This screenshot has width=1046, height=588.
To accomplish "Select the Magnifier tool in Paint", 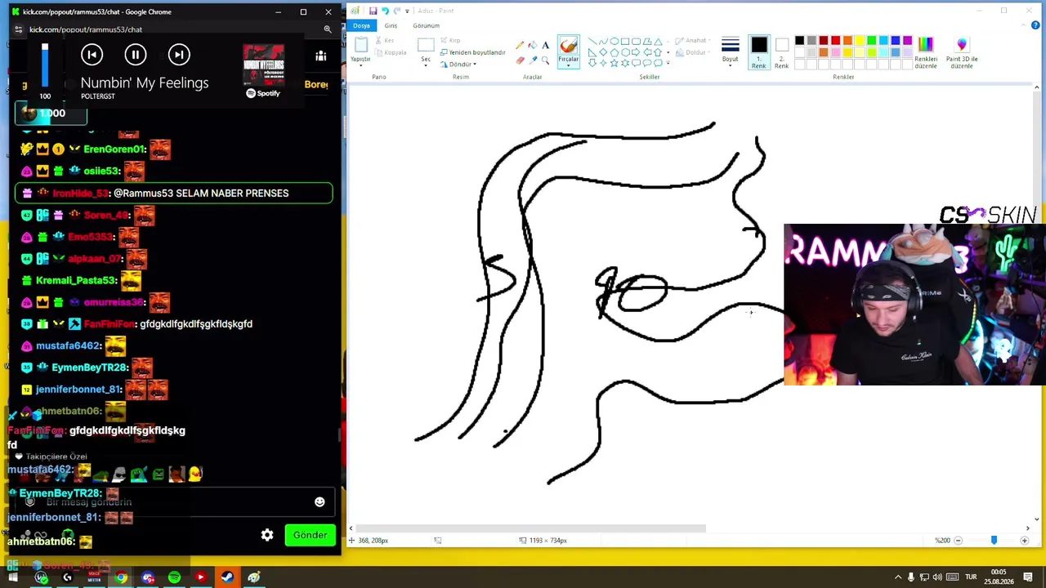I will point(545,60).
